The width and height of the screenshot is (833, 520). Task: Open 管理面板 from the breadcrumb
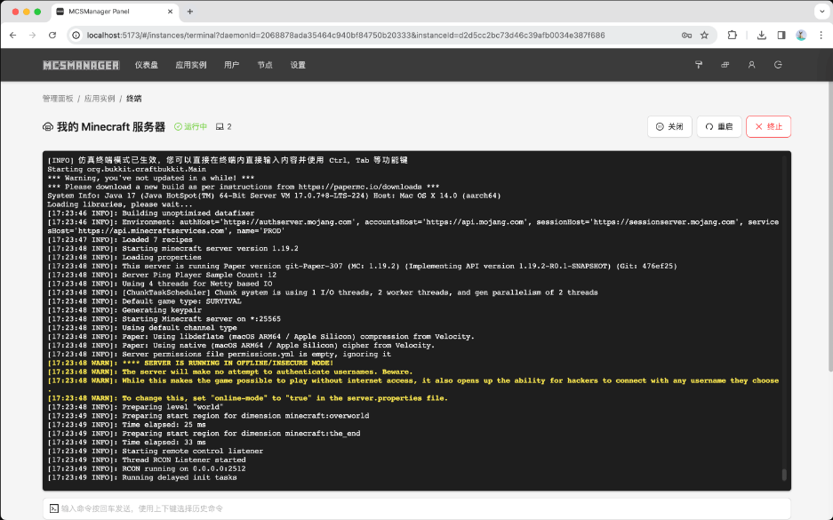pyautogui.click(x=56, y=99)
